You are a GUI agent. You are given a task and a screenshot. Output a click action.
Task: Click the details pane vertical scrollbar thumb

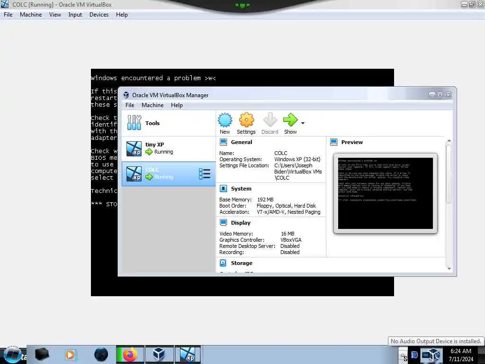click(449, 173)
